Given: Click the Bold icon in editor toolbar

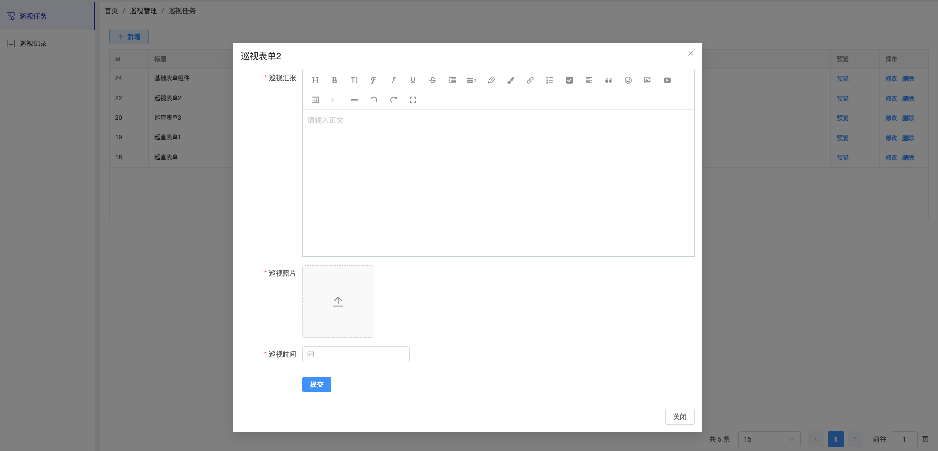Looking at the screenshot, I should pos(334,80).
